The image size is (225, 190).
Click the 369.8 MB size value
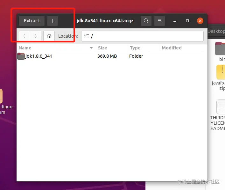point(107,56)
